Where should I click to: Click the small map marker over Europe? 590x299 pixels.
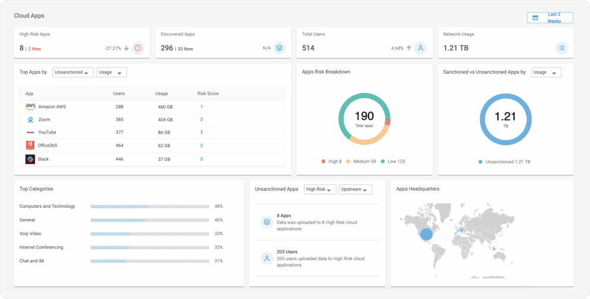click(462, 230)
